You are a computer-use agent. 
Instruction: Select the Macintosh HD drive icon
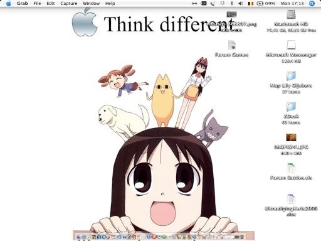(x=291, y=14)
